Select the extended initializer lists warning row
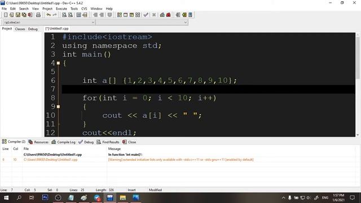Viewport: 361px width, 203px height. coord(180,160)
